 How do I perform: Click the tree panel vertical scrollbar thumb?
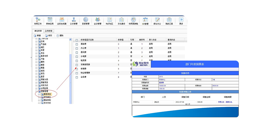point(70,79)
